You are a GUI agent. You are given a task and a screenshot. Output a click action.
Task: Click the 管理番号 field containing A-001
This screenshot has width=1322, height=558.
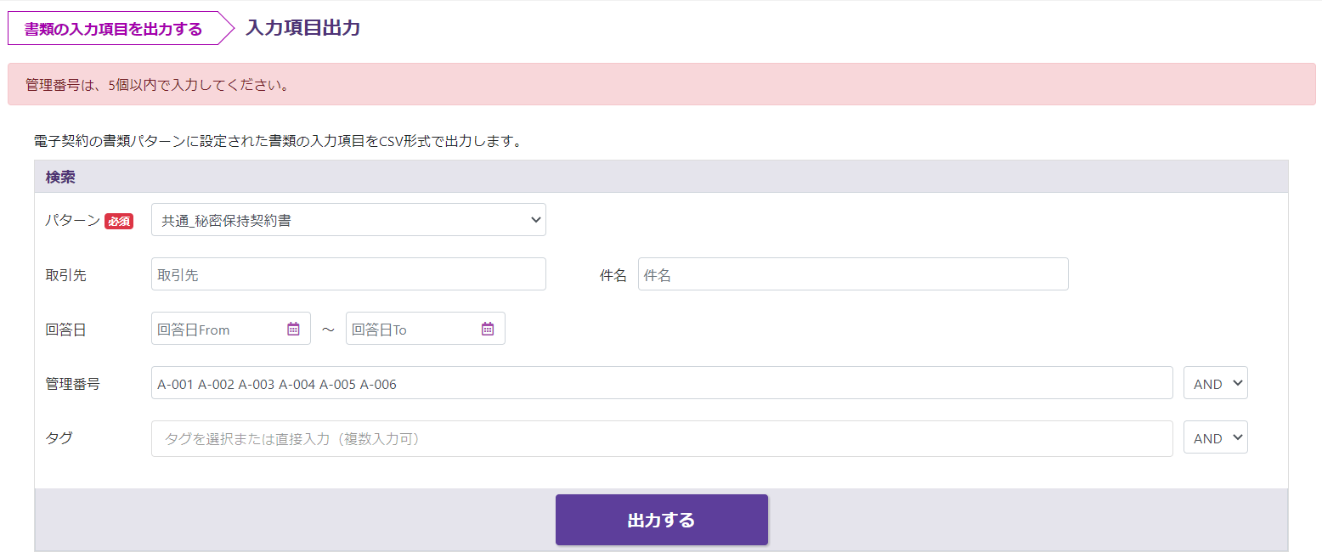662,383
